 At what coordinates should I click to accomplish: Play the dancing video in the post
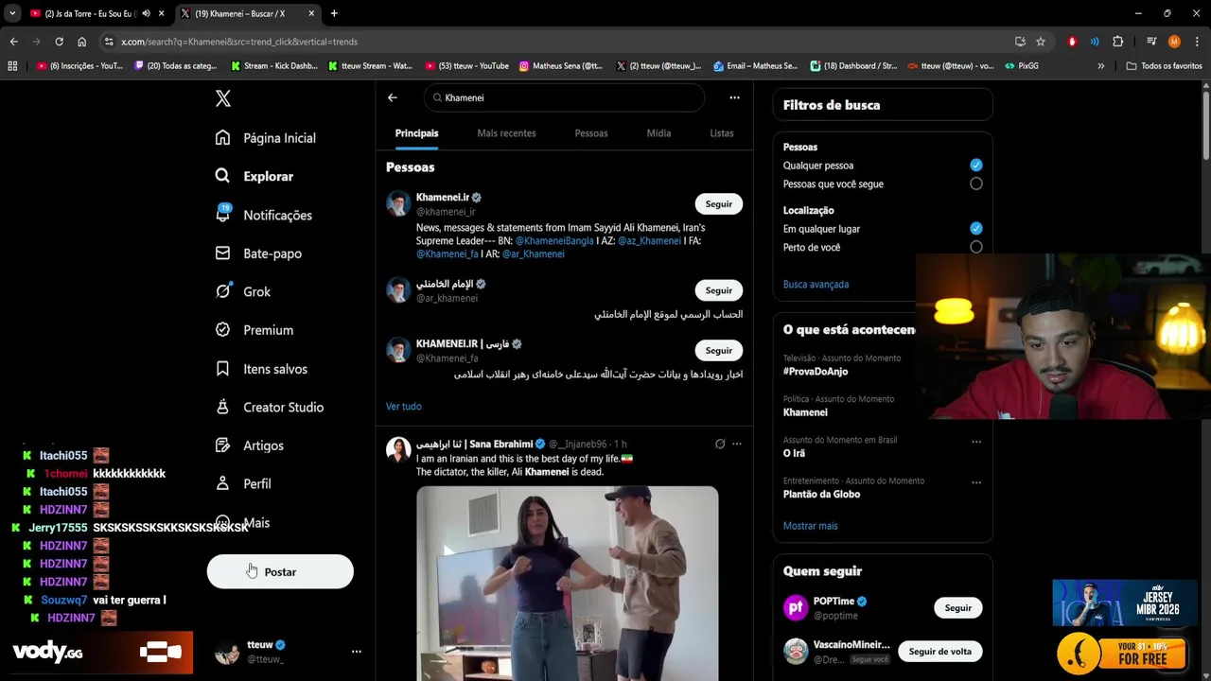568,583
